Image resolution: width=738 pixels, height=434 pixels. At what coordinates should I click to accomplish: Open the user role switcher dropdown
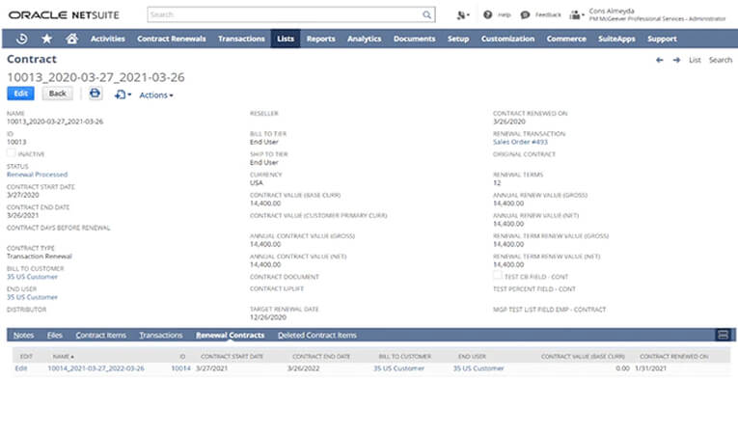click(577, 15)
